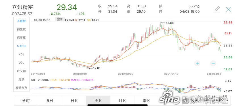Select 后复权 price adjustment mode
Screen dimensions: 235x108
point(21,38)
